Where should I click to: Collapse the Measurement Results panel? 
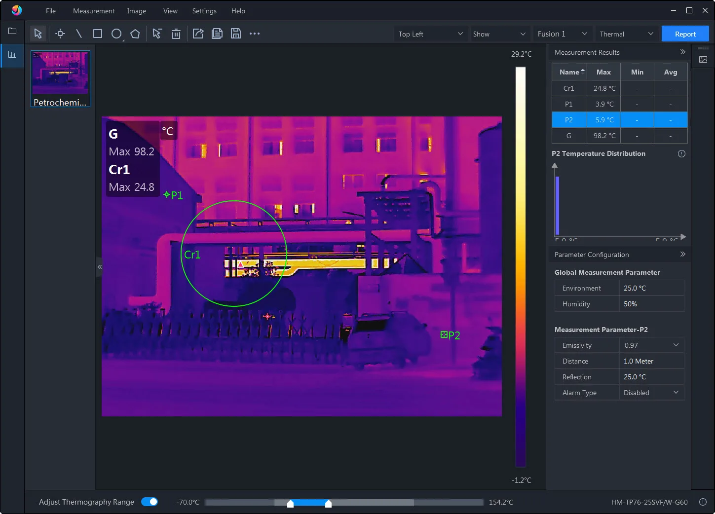pyautogui.click(x=682, y=52)
